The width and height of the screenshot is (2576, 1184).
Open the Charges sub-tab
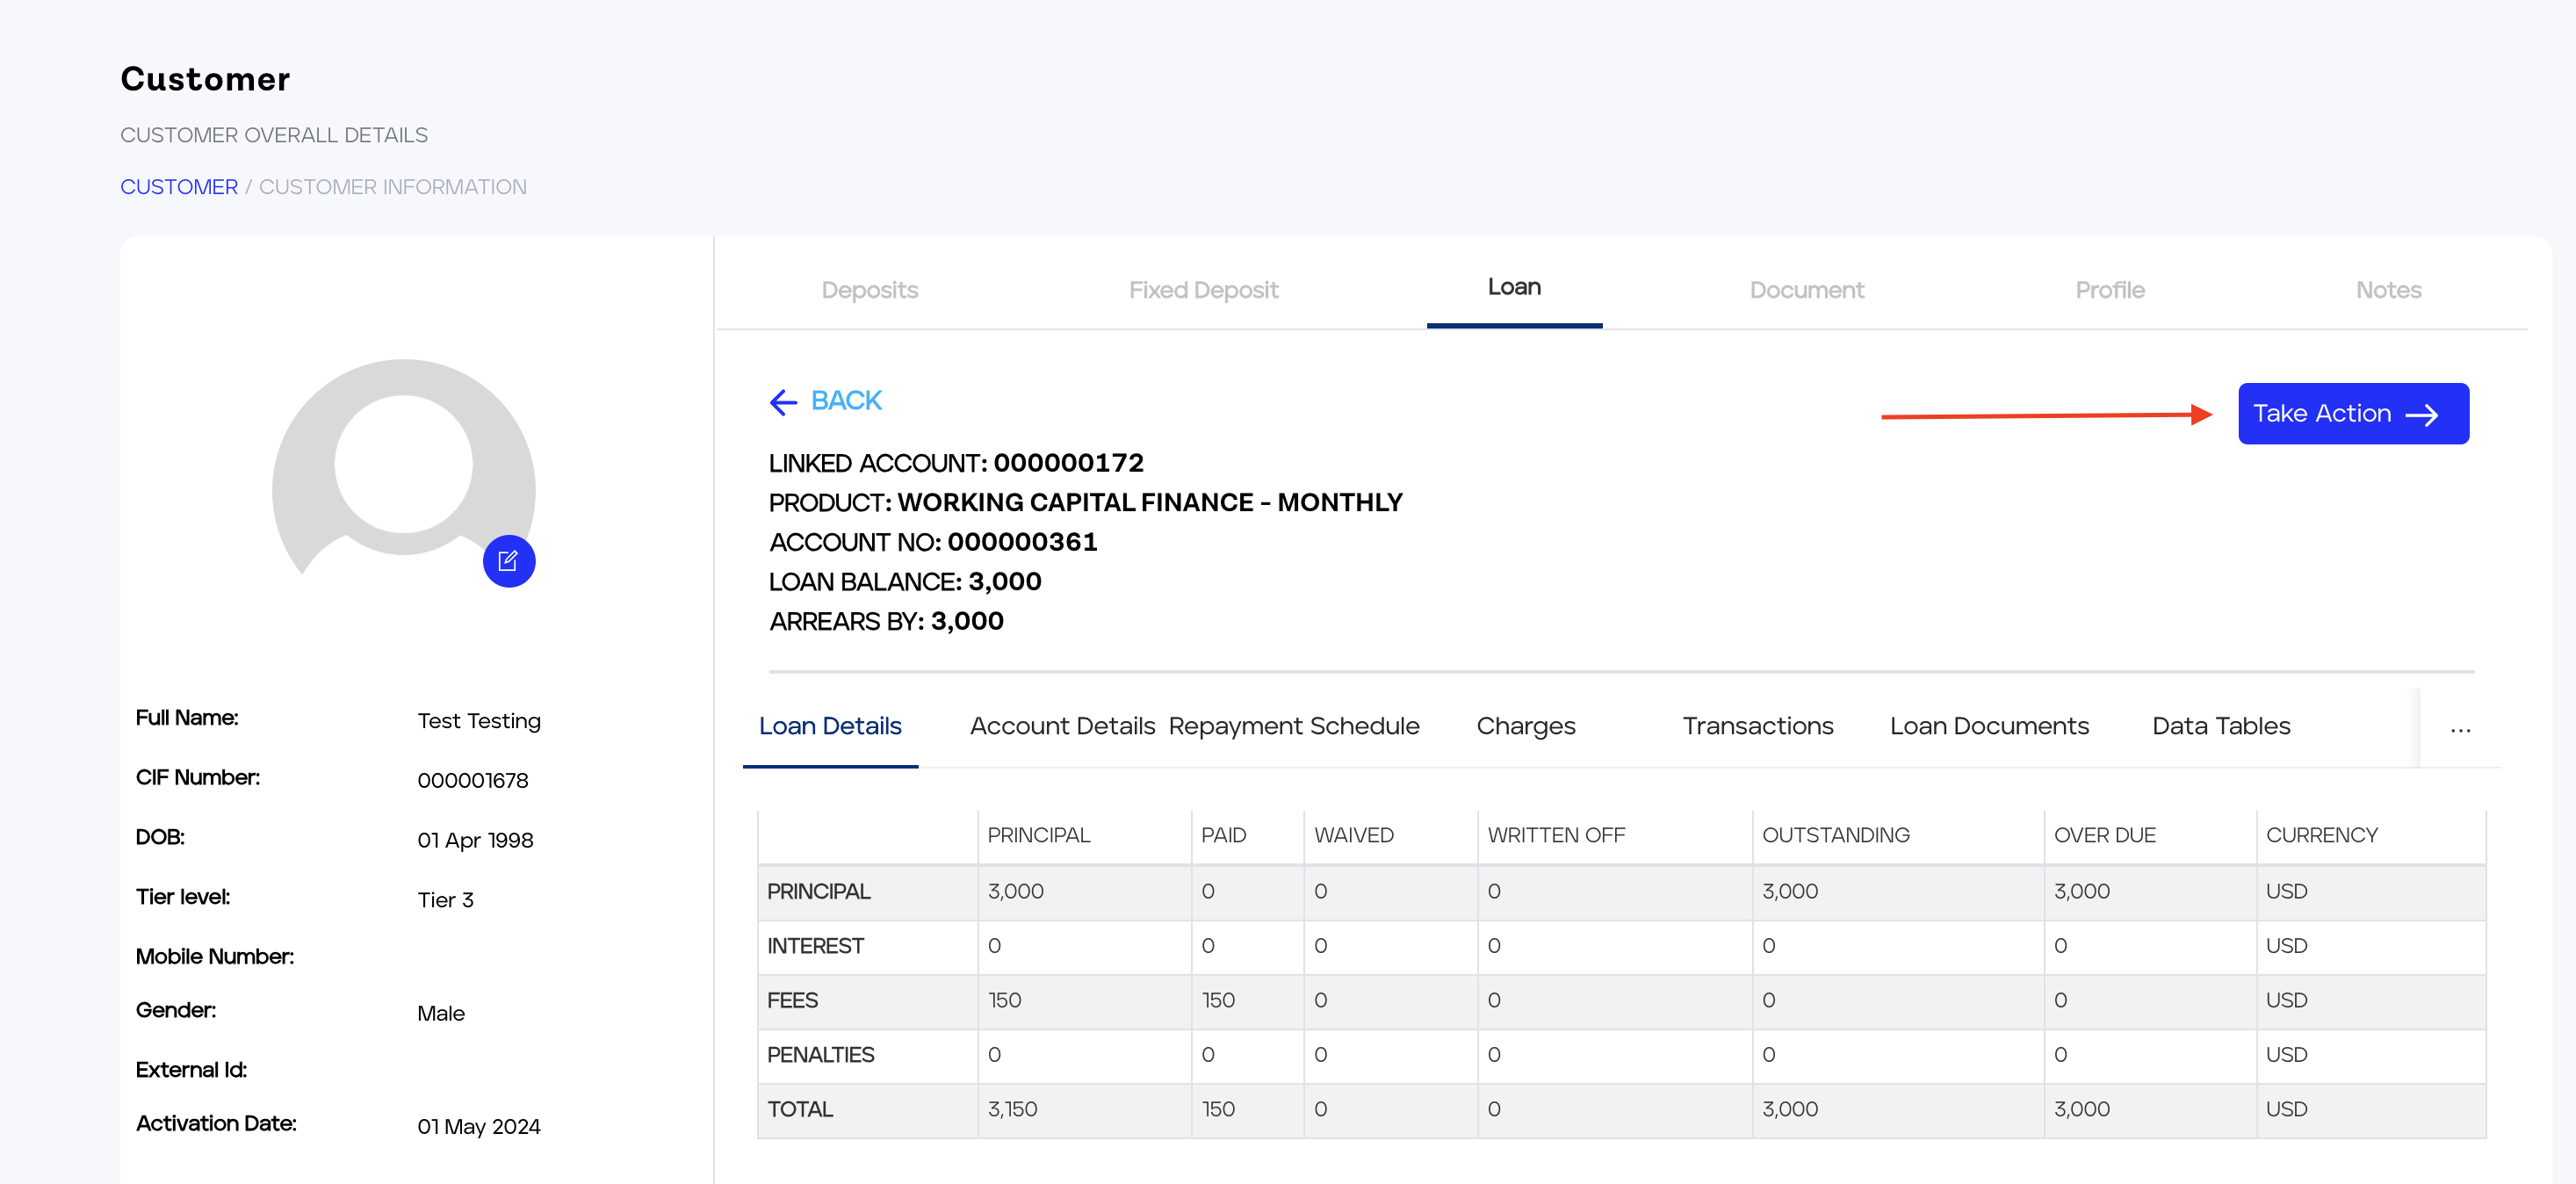1525,726
